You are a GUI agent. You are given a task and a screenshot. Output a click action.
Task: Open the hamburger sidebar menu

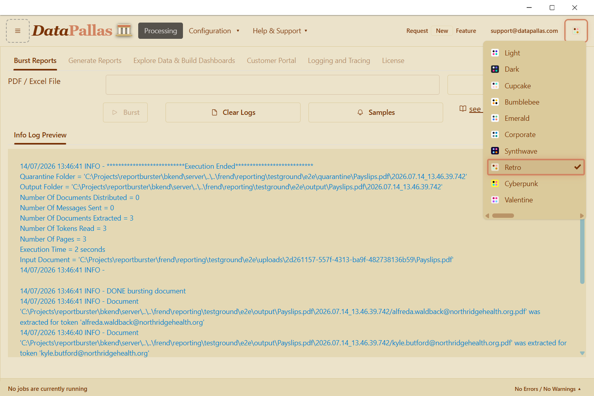pos(18,31)
